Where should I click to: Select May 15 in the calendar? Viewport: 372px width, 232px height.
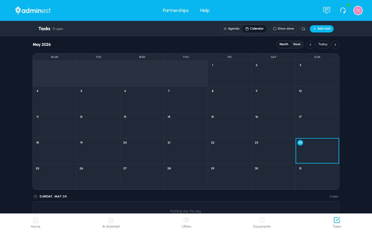(x=230, y=125)
